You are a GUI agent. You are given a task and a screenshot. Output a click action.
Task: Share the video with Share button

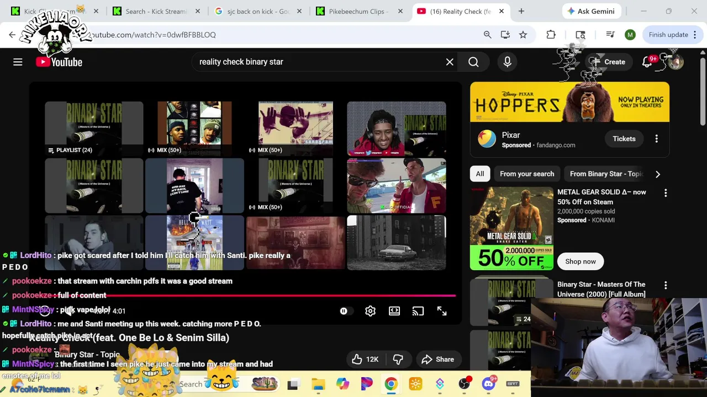pos(437,360)
